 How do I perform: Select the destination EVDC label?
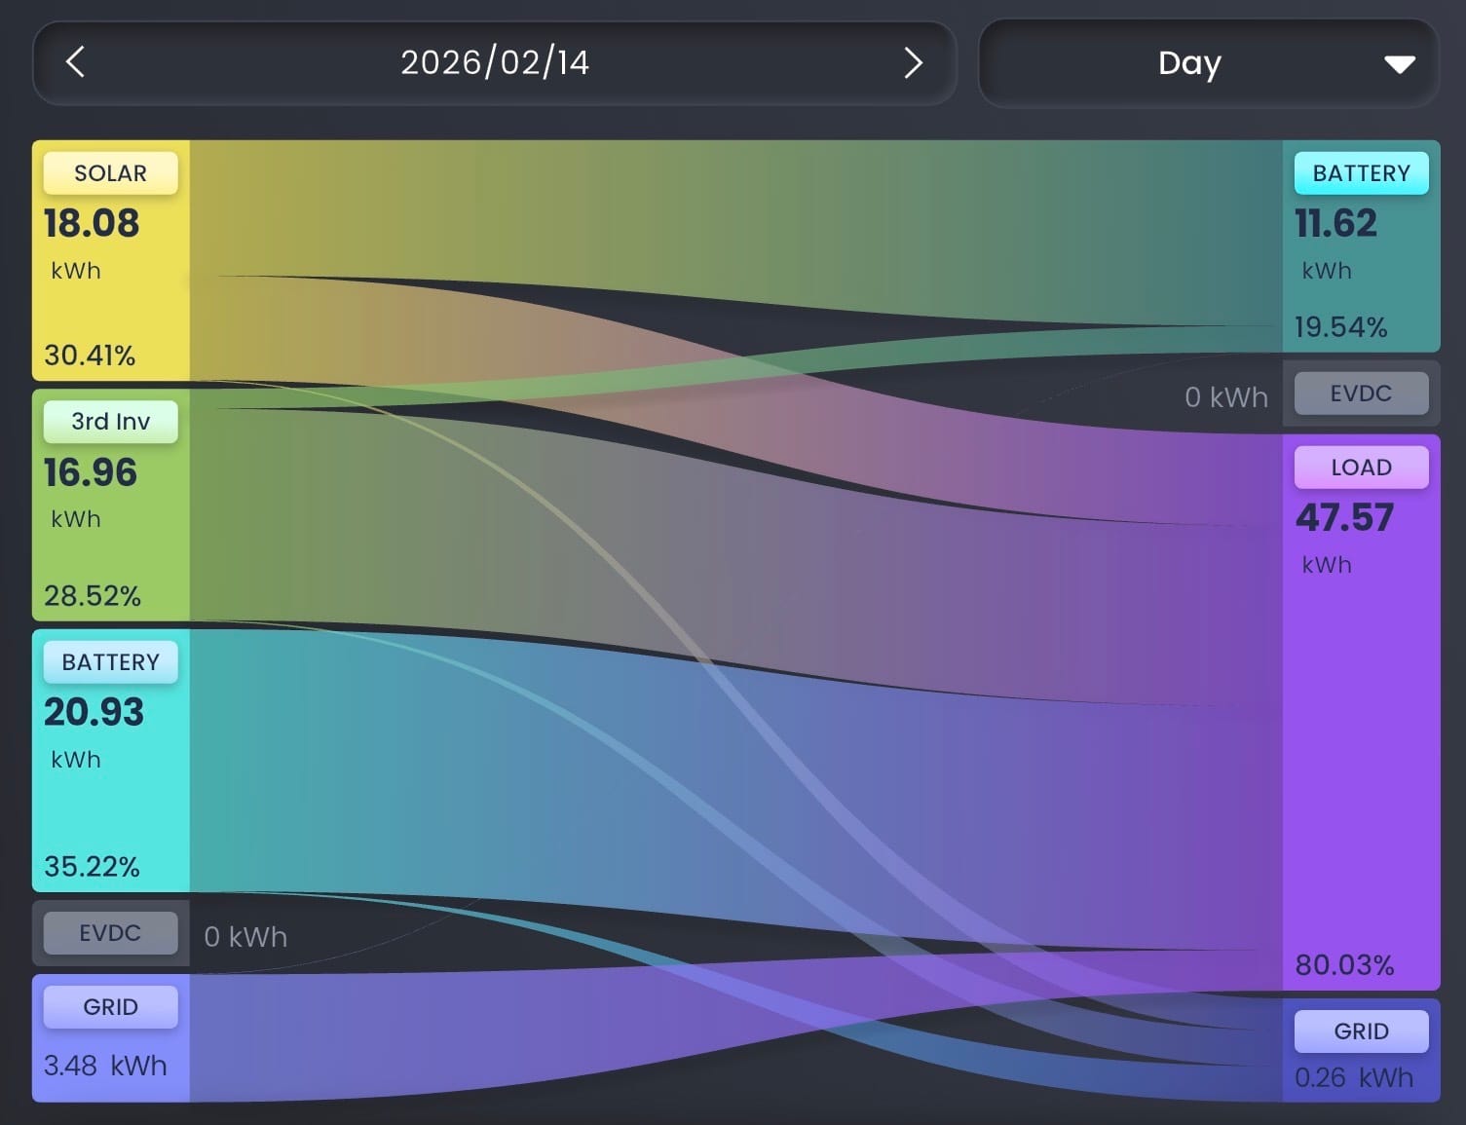(x=1362, y=394)
